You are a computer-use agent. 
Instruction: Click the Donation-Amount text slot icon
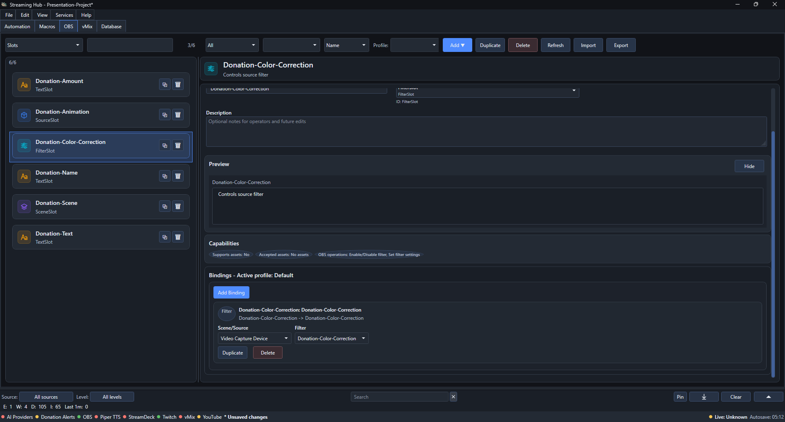tap(24, 85)
